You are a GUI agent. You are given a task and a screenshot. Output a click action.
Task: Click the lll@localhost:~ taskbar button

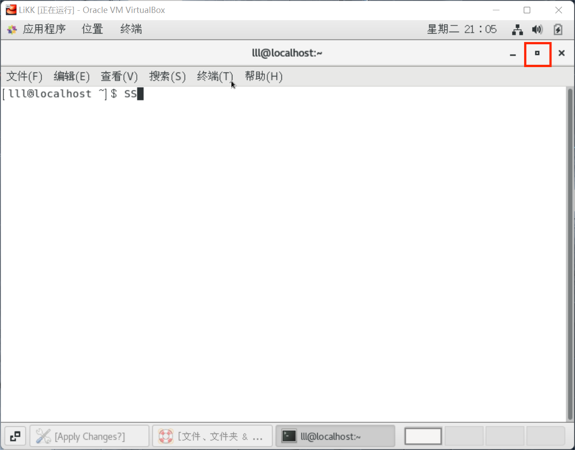point(335,436)
